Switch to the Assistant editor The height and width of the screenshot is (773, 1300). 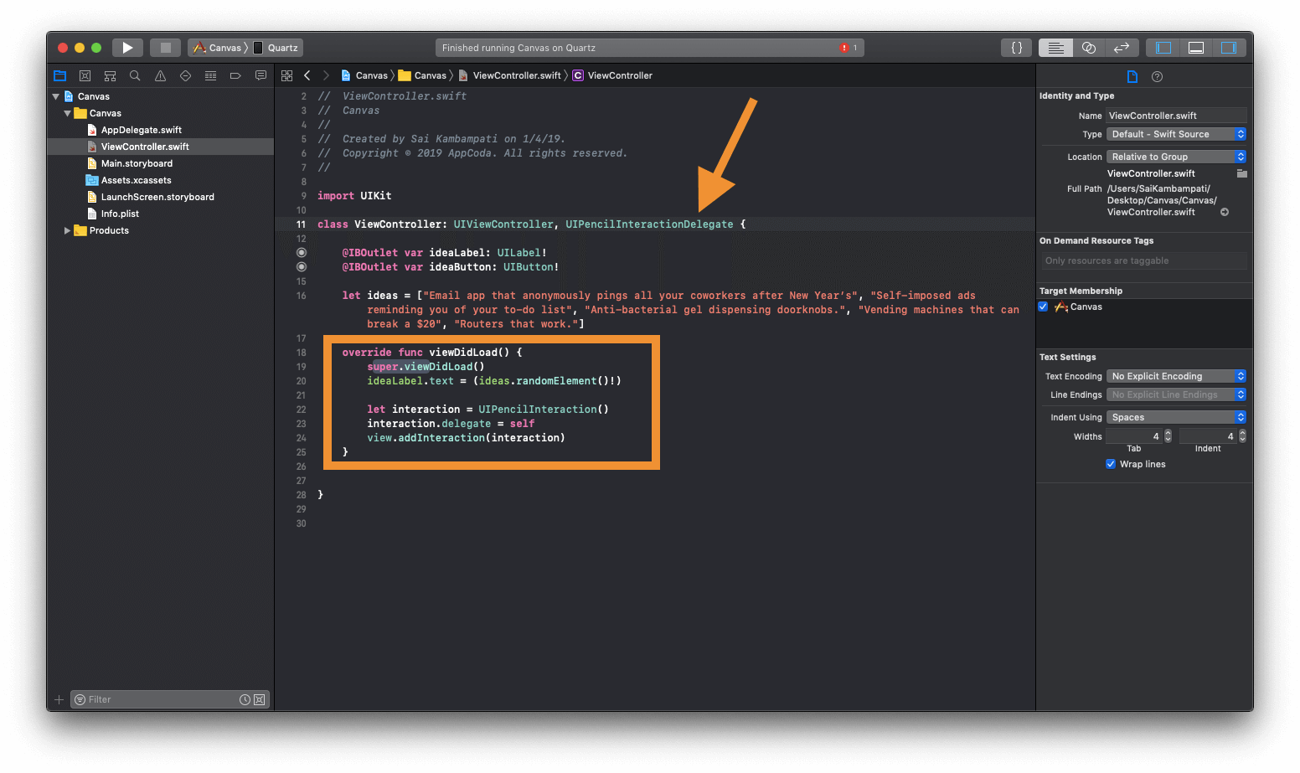[1089, 48]
